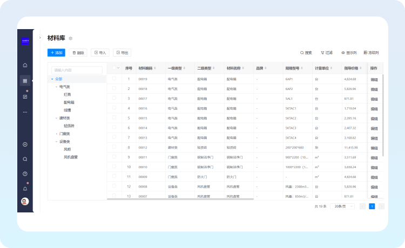Click the tree search input field
The width and height of the screenshot is (405, 248).
77,70
